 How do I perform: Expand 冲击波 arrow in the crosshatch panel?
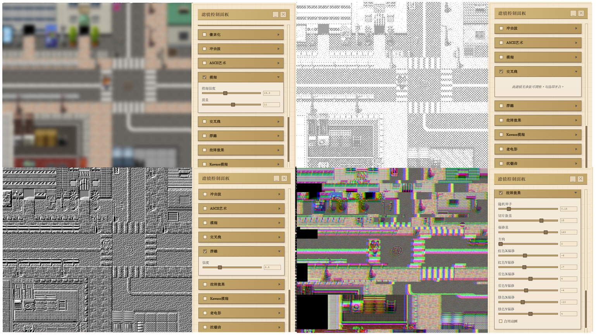coord(576,28)
